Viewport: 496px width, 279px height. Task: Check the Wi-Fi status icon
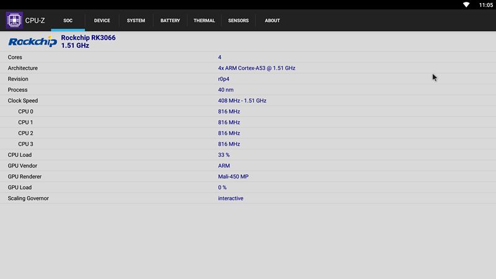pyautogui.click(x=466, y=5)
